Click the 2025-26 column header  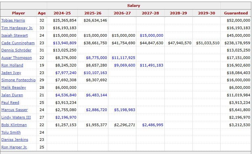point(93,13)
